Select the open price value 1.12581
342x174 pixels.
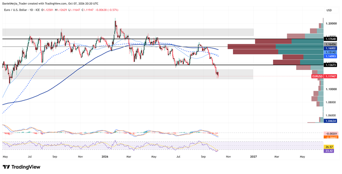coord(48,10)
